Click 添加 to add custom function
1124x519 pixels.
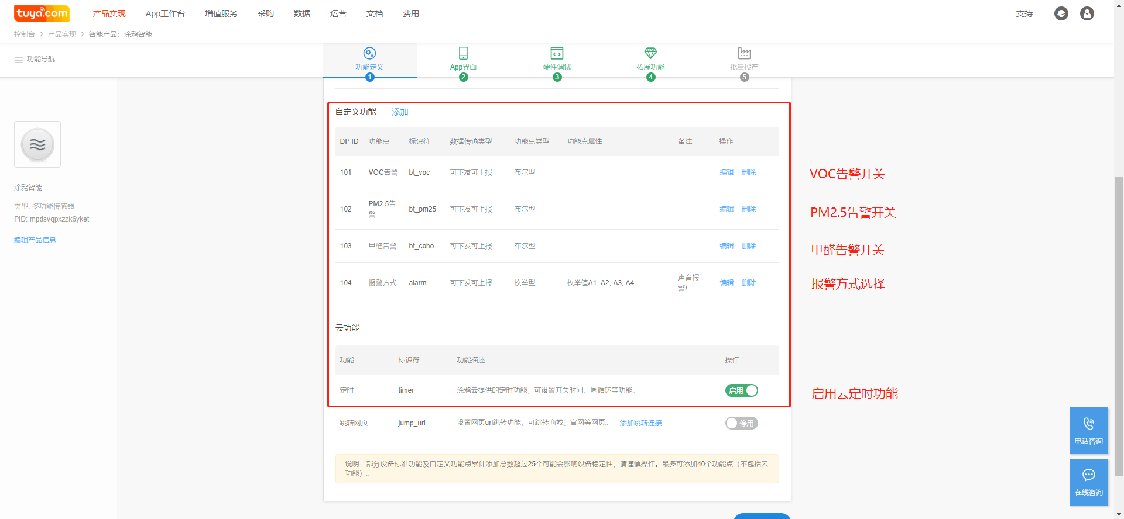pos(400,112)
